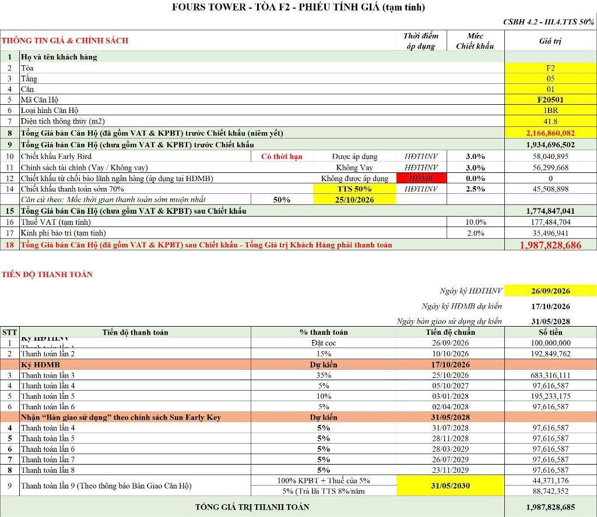Click the Early Bird discount amount "58,040,895"
597x517 pixels.
pyautogui.click(x=550, y=156)
